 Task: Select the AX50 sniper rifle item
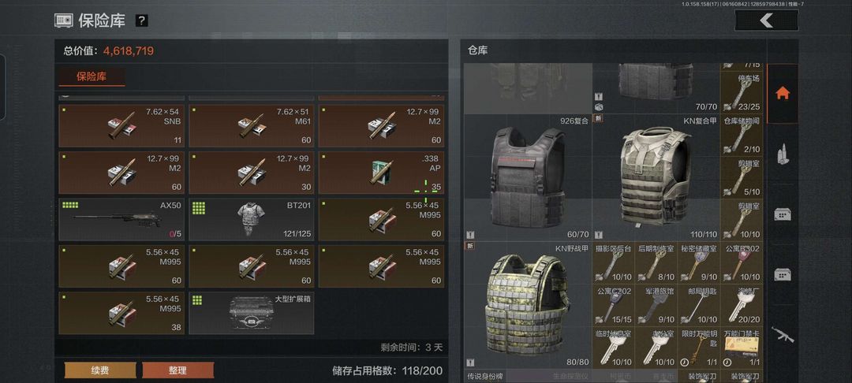121,219
